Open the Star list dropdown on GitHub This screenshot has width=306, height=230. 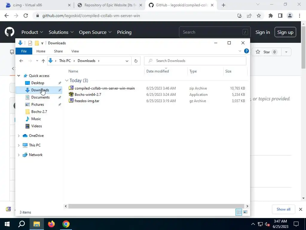286,52
